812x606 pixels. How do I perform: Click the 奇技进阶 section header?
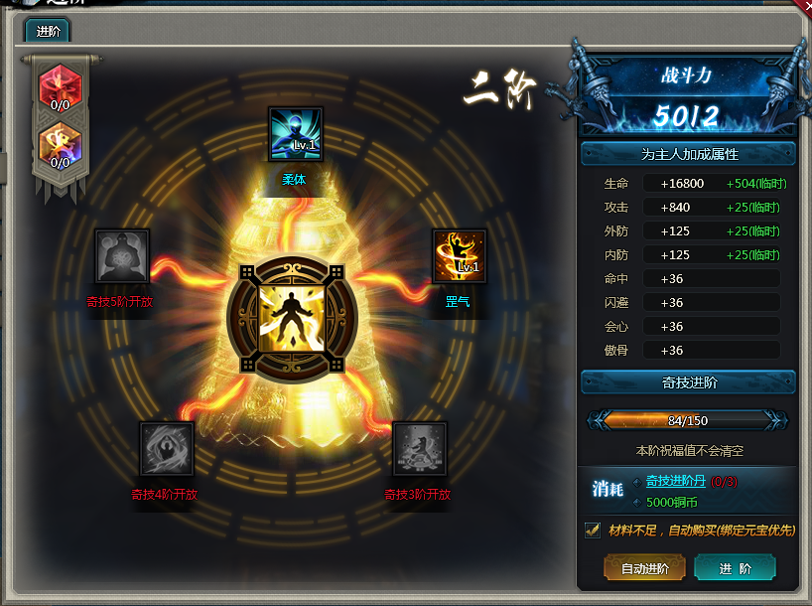point(688,382)
